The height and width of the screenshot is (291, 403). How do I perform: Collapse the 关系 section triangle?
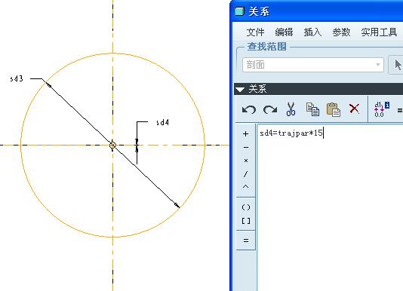pyautogui.click(x=240, y=90)
